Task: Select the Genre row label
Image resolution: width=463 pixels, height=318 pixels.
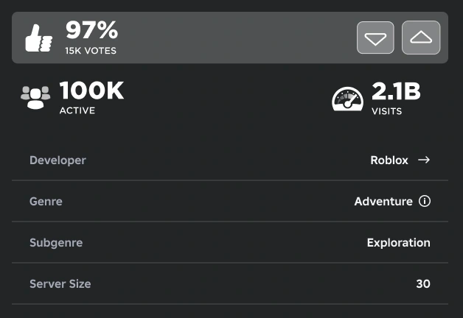Action: [x=46, y=202]
